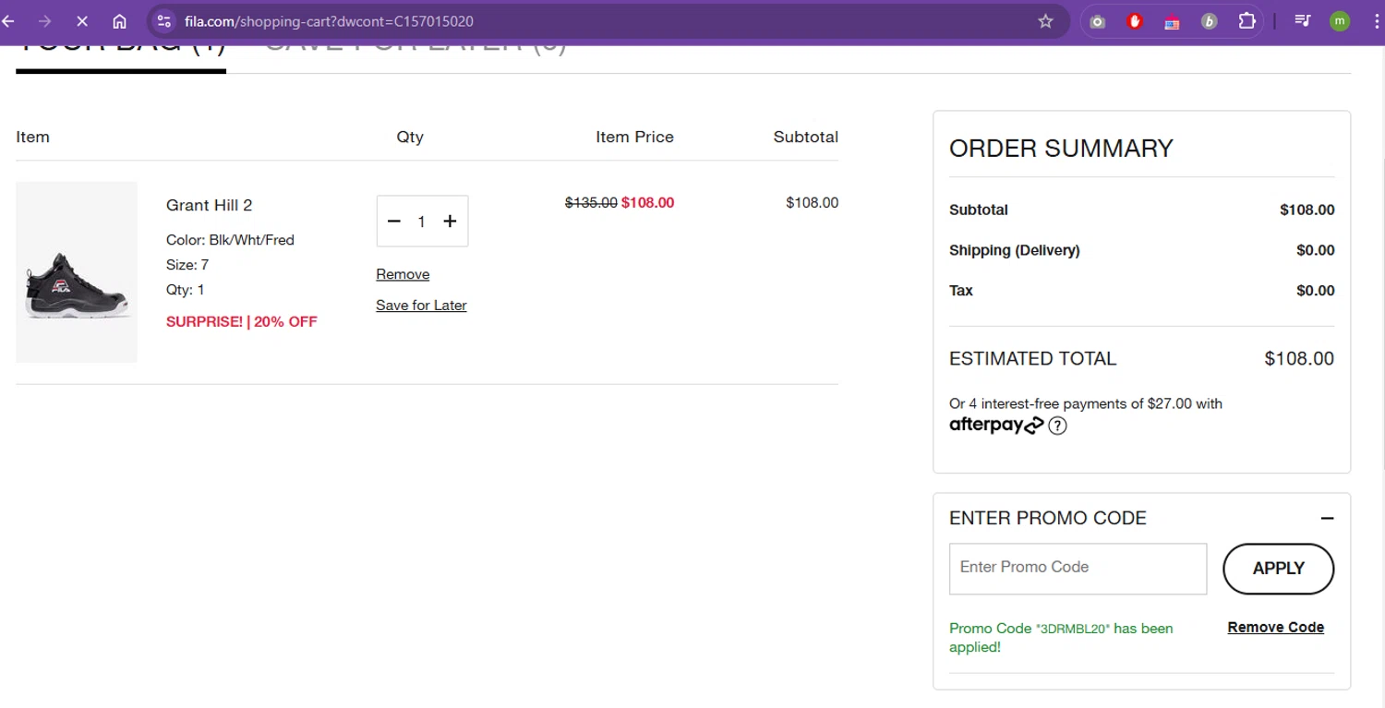Click the browser forward arrow
Screen dimensions: 1385x708
[x=44, y=21]
